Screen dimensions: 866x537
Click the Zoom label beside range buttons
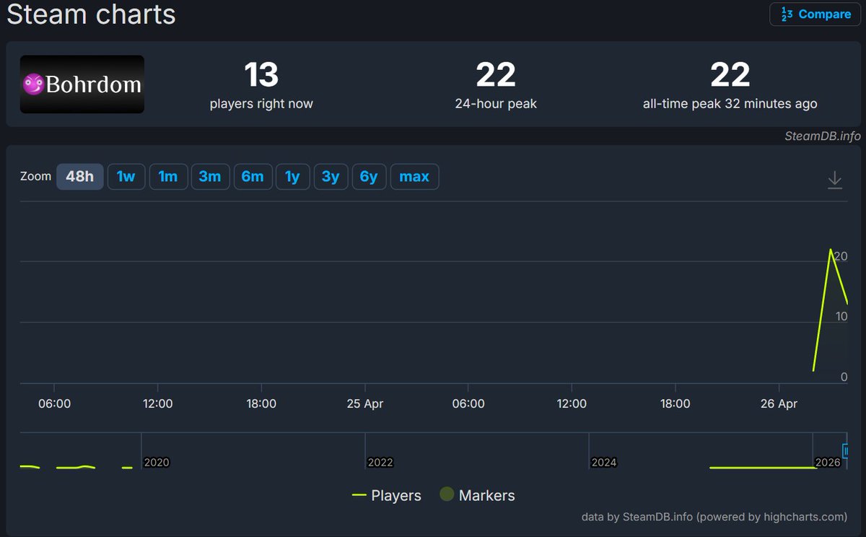pos(36,177)
